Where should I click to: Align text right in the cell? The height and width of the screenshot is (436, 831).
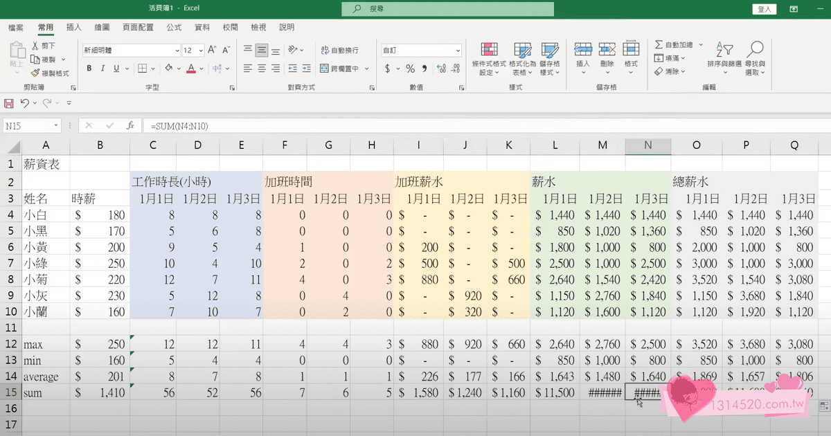276,69
